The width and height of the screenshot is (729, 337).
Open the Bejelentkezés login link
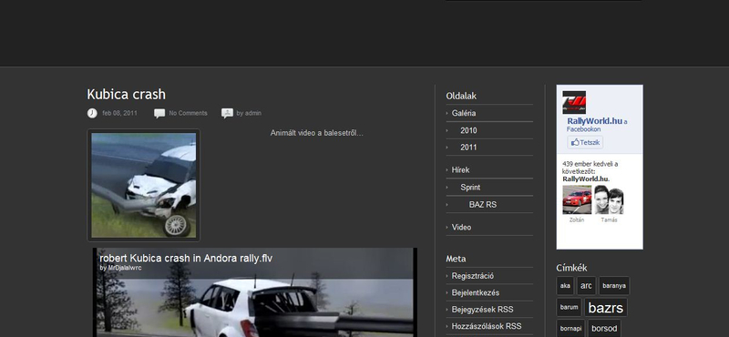pyautogui.click(x=475, y=293)
